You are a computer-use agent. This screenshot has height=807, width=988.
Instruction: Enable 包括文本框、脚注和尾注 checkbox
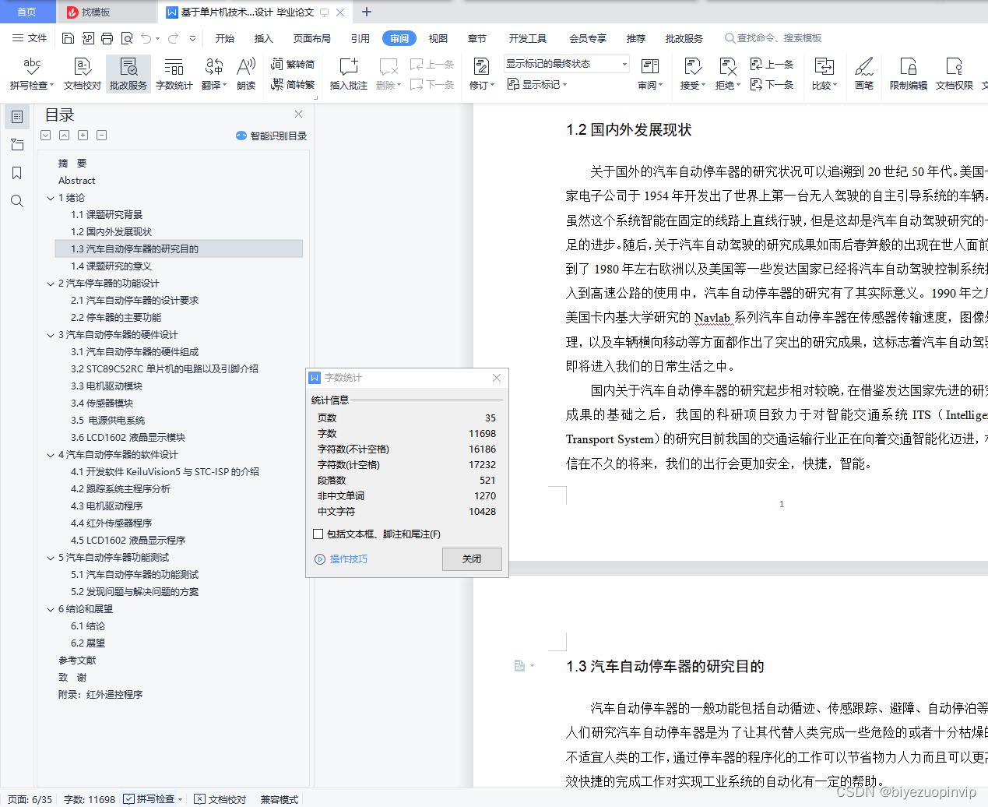pos(318,534)
